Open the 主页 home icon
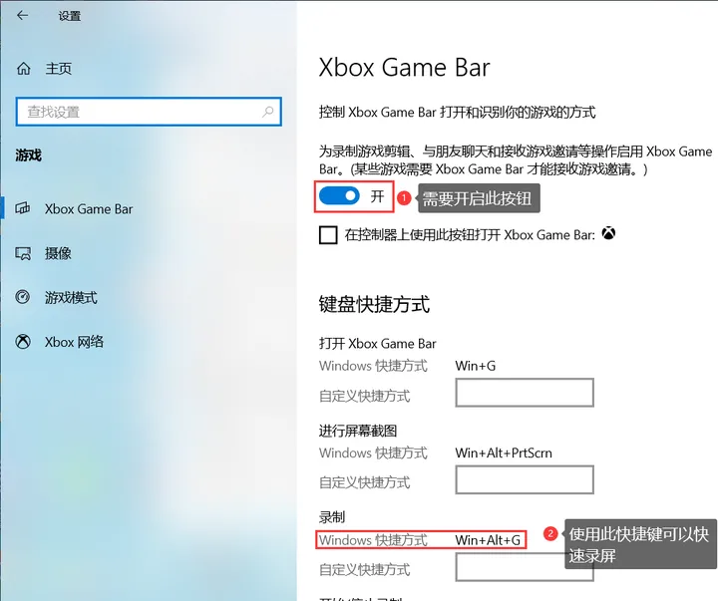Image resolution: width=718 pixels, height=601 pixels. click(23, 69)
